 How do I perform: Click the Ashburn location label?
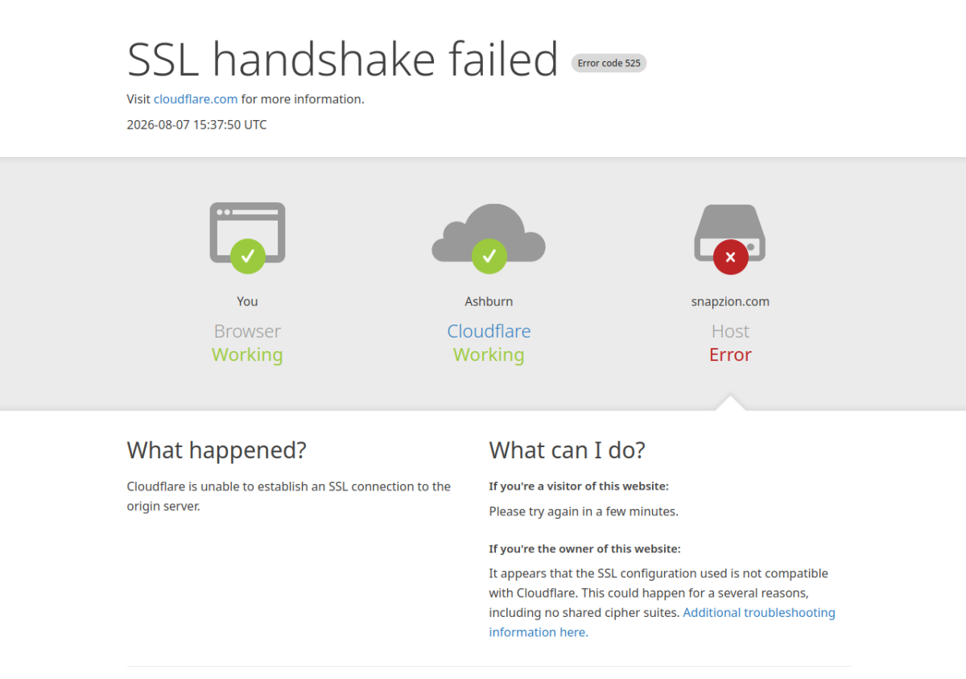(x=489, y=301)
